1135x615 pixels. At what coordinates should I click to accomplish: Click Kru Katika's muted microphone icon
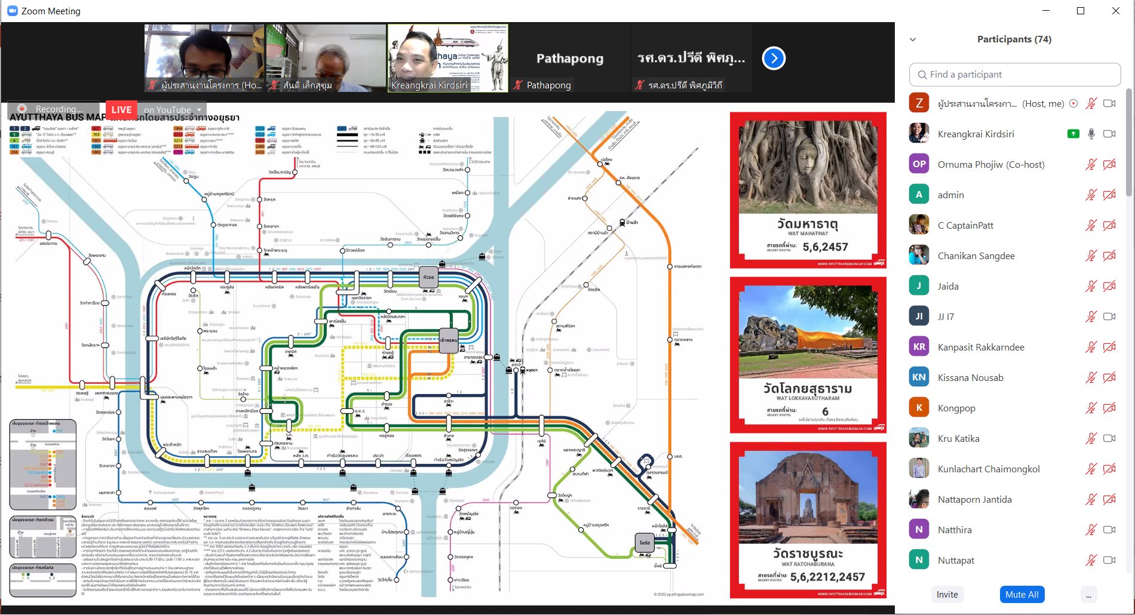[x=1091, y=438]
